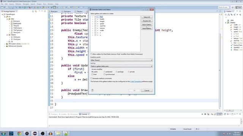Switch to the Problems tab

[x=54, y=114]
